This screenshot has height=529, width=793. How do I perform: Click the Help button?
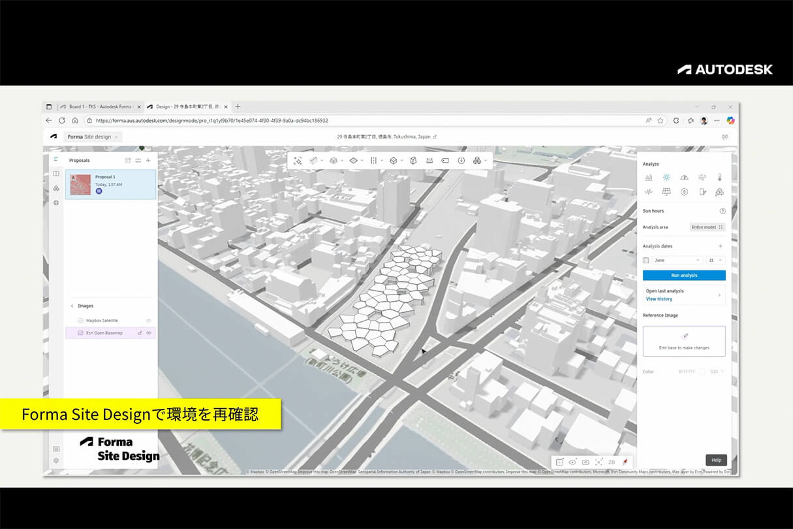click(716, 460)
